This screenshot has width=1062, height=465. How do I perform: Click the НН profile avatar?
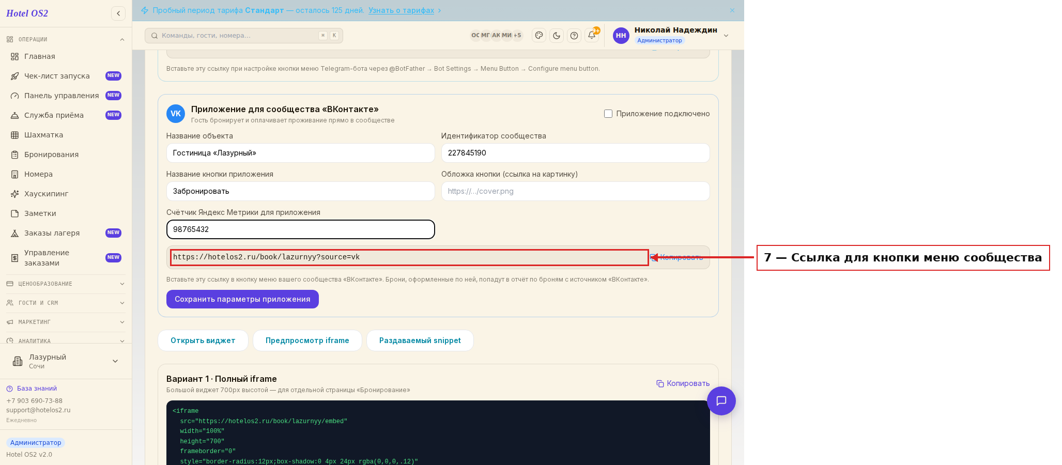point(621,36)
